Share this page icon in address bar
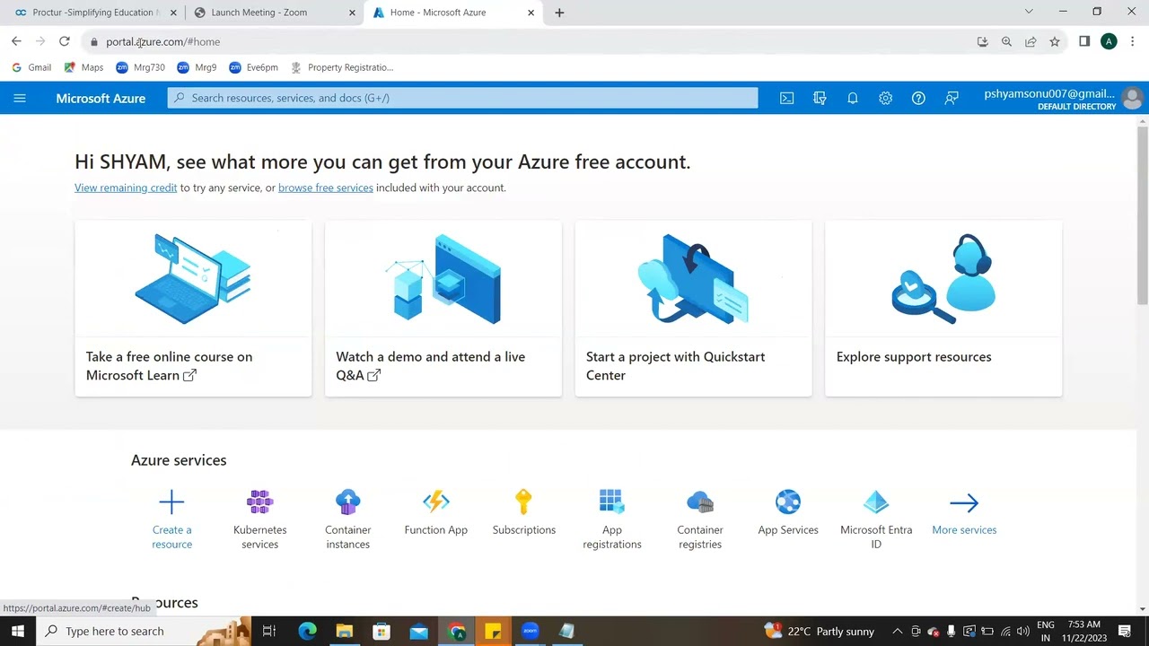Viewport: 1149px width, 646px height. pos(1031,41)
